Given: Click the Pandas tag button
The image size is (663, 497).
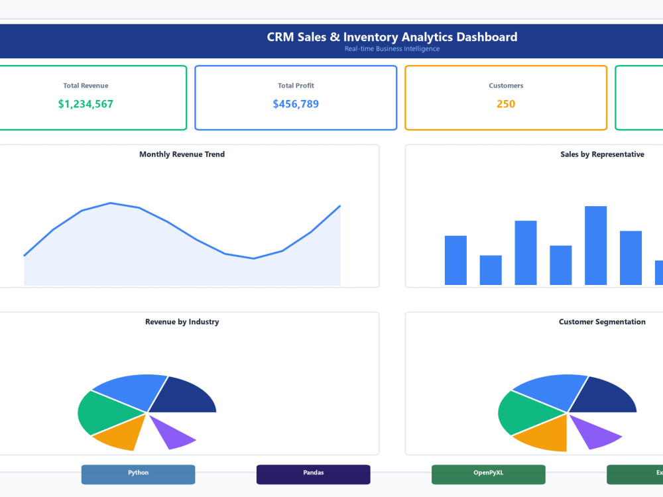Looking at the screenshot, I should click(x=314, y=474).
